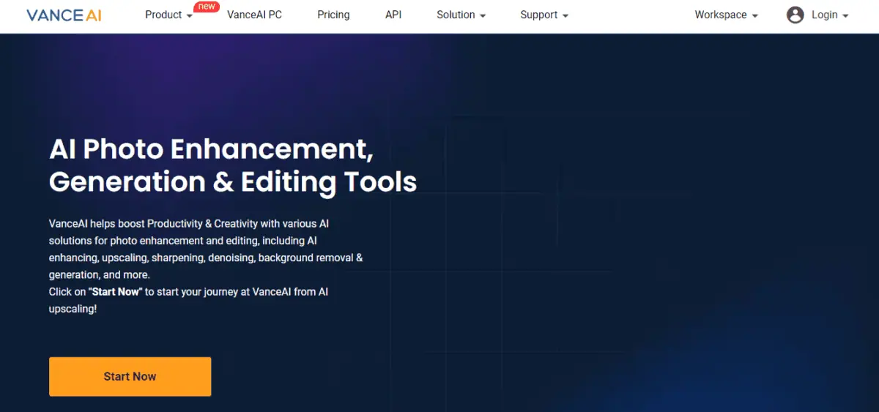Viewport: 879px width, 412px height.
Task: Click the orange Start Now button
Action: (130, 376)
